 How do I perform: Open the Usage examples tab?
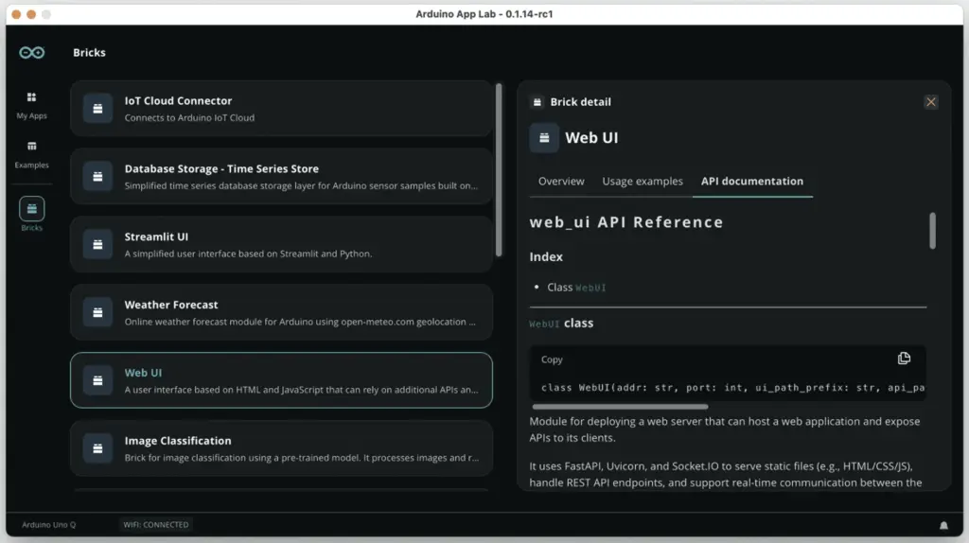tap(643, 182)
